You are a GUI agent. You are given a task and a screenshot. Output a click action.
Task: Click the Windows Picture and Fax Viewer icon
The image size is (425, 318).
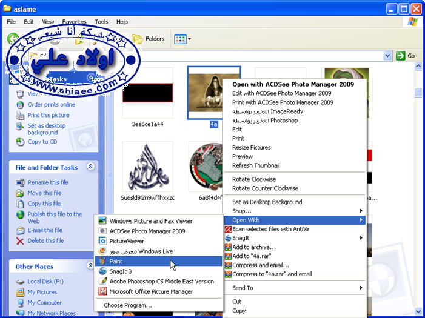(102, 220)
